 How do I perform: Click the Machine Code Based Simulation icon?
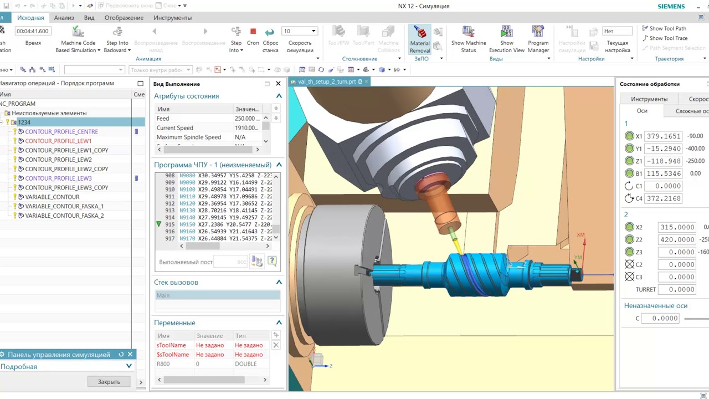point(78,32)
